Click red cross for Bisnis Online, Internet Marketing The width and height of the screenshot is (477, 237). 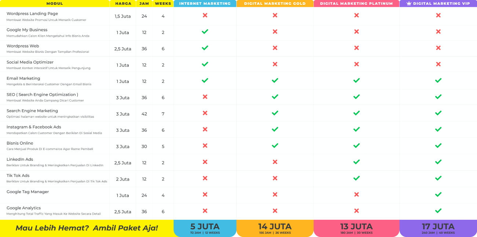click(x=205, y=146)
